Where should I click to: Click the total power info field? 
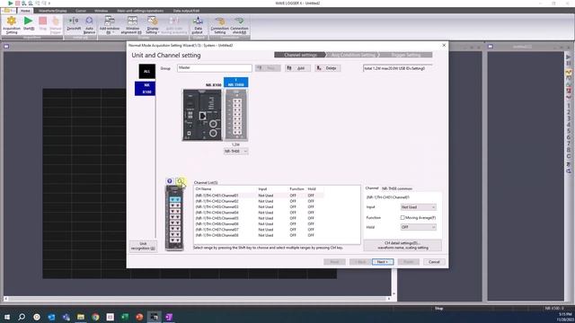pyautogui.click(x=397, y=68)
